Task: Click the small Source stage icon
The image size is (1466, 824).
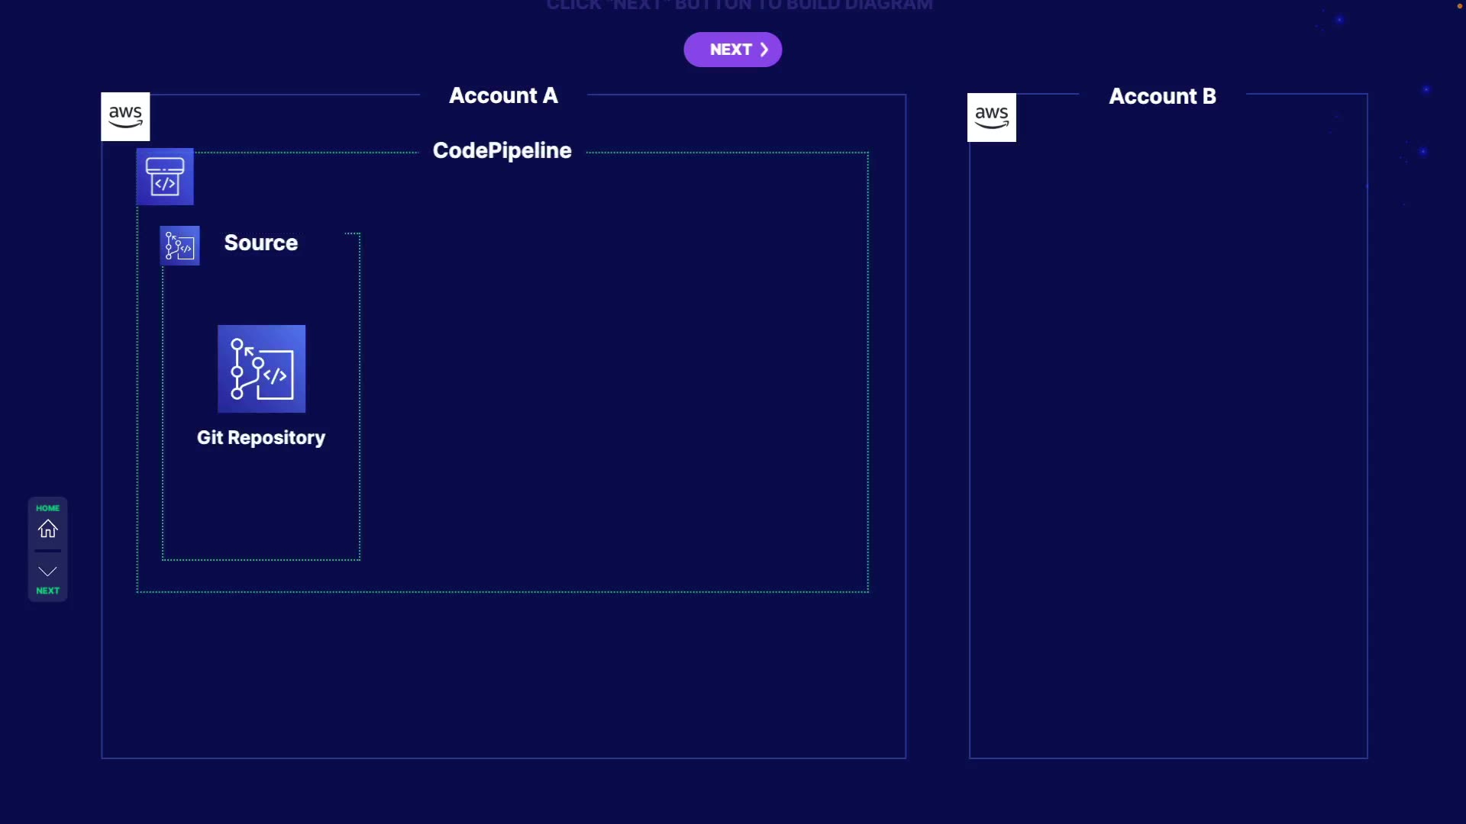Action: pos(180,246)
